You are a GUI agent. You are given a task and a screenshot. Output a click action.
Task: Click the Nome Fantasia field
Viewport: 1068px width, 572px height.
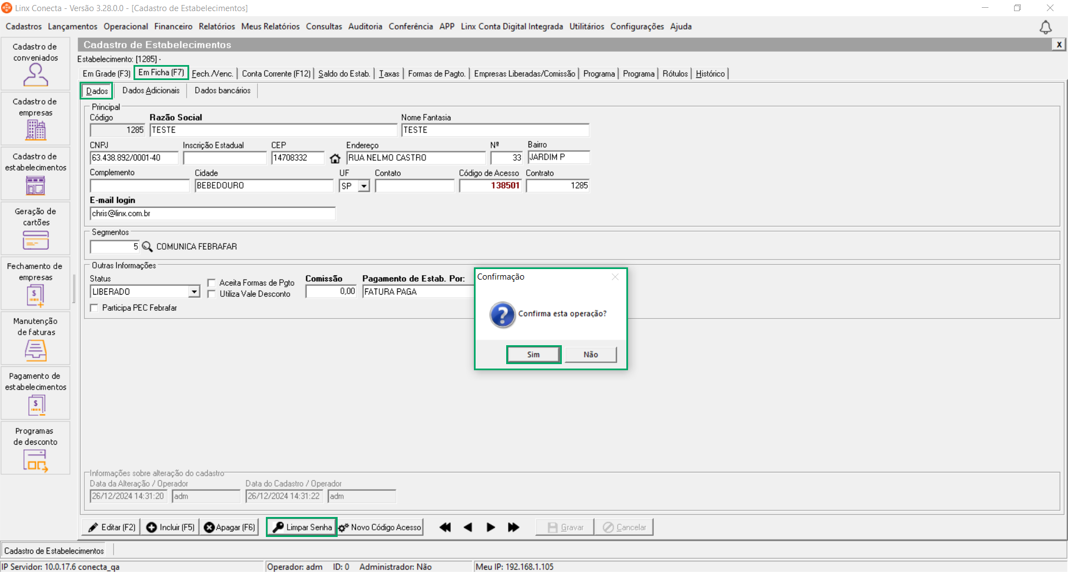click(495, 130)
